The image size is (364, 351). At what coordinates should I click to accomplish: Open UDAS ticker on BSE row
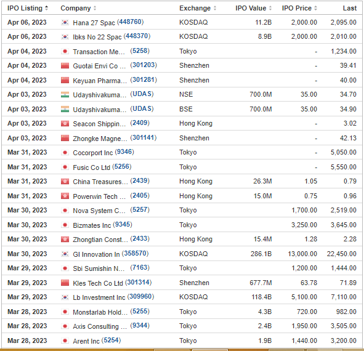pyautogui.click(x=142, y=108)
